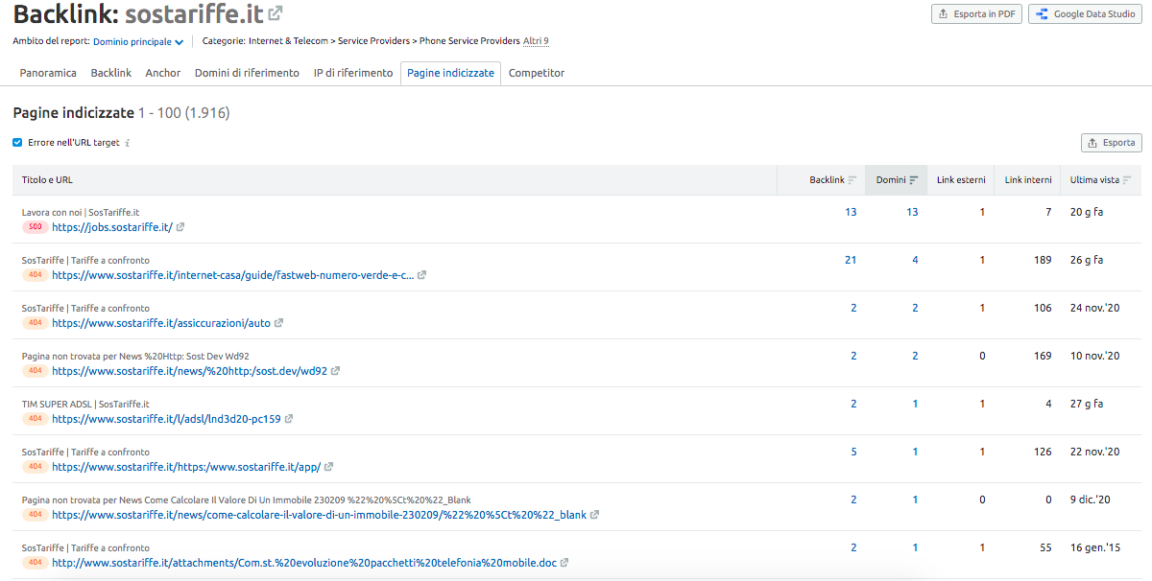Sort by Ultima vista column icon
The height and width of the screenshot is (581, 1152).
pyautogui.click(x=1126, y=180)
